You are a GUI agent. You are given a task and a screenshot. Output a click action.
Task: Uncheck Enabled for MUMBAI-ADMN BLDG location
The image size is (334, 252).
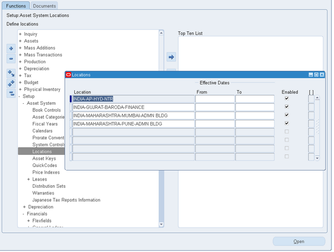coord(287,115)
